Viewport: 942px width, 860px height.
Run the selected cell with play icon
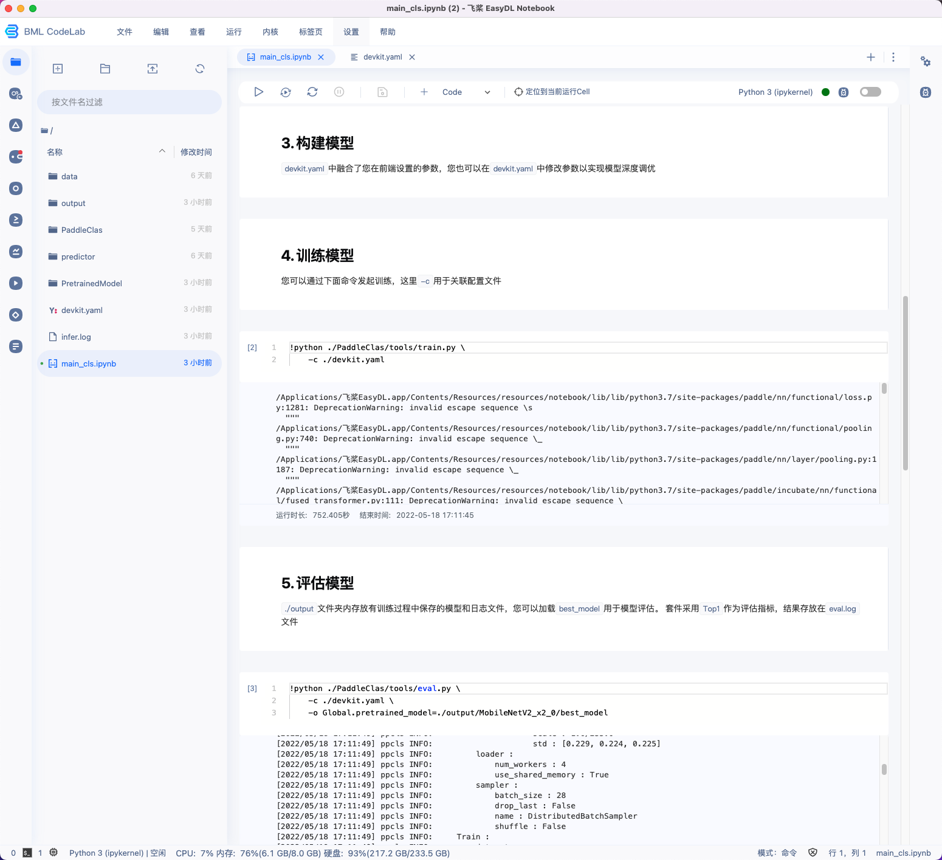(259, 92)
